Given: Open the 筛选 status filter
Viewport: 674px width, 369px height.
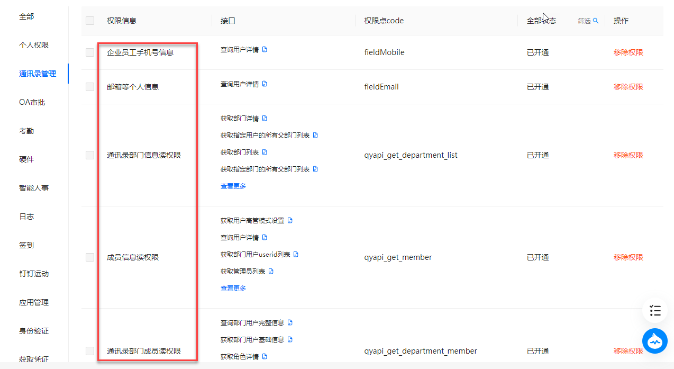Looking at the screenshot, I should tap(588, 21).
